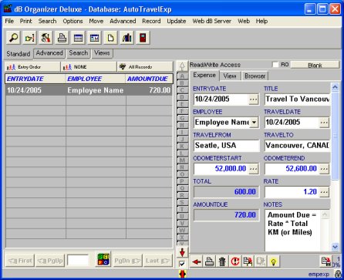The width and height of the screenshot is (344, 280).
Task: Open the Update menu
Action: [177, 21]
